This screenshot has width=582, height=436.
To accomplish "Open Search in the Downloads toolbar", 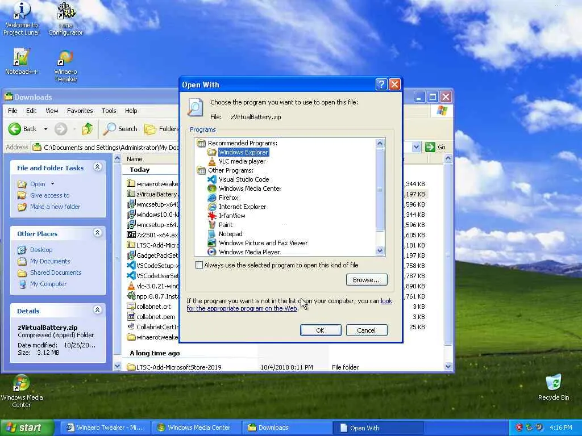I will [x=120, y=129].
